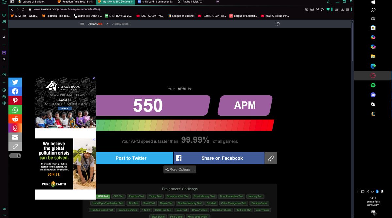Open Spacebar Click Test tag
Screen dimensions: 392x218
(x=178, y=196)
